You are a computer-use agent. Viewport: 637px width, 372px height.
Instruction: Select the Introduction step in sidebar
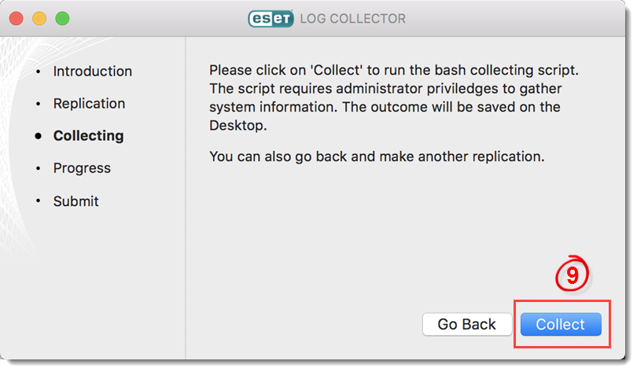tap(93, 71)
